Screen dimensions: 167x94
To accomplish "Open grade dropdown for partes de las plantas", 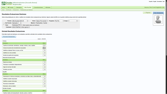I will pos(44,55).
